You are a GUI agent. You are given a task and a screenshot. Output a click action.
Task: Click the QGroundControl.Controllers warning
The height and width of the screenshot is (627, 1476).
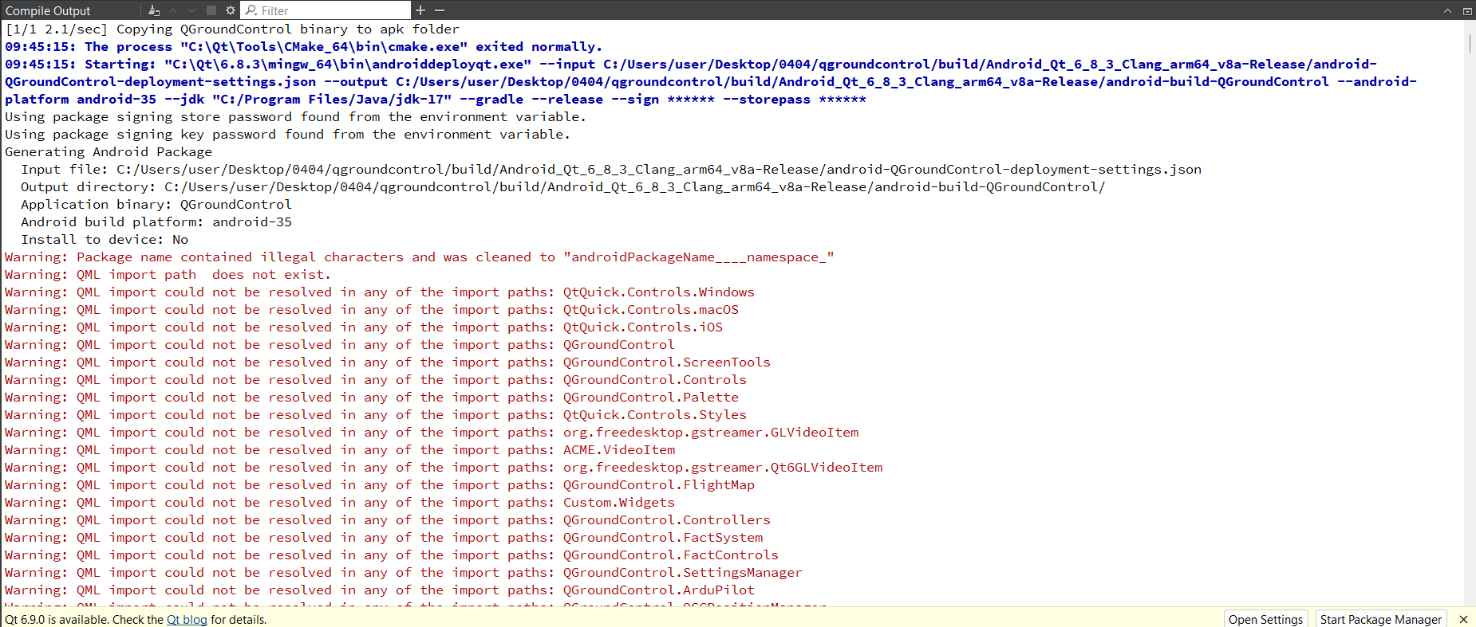388,519
